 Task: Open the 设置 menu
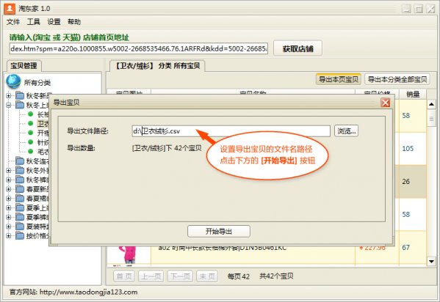point(54,21)
